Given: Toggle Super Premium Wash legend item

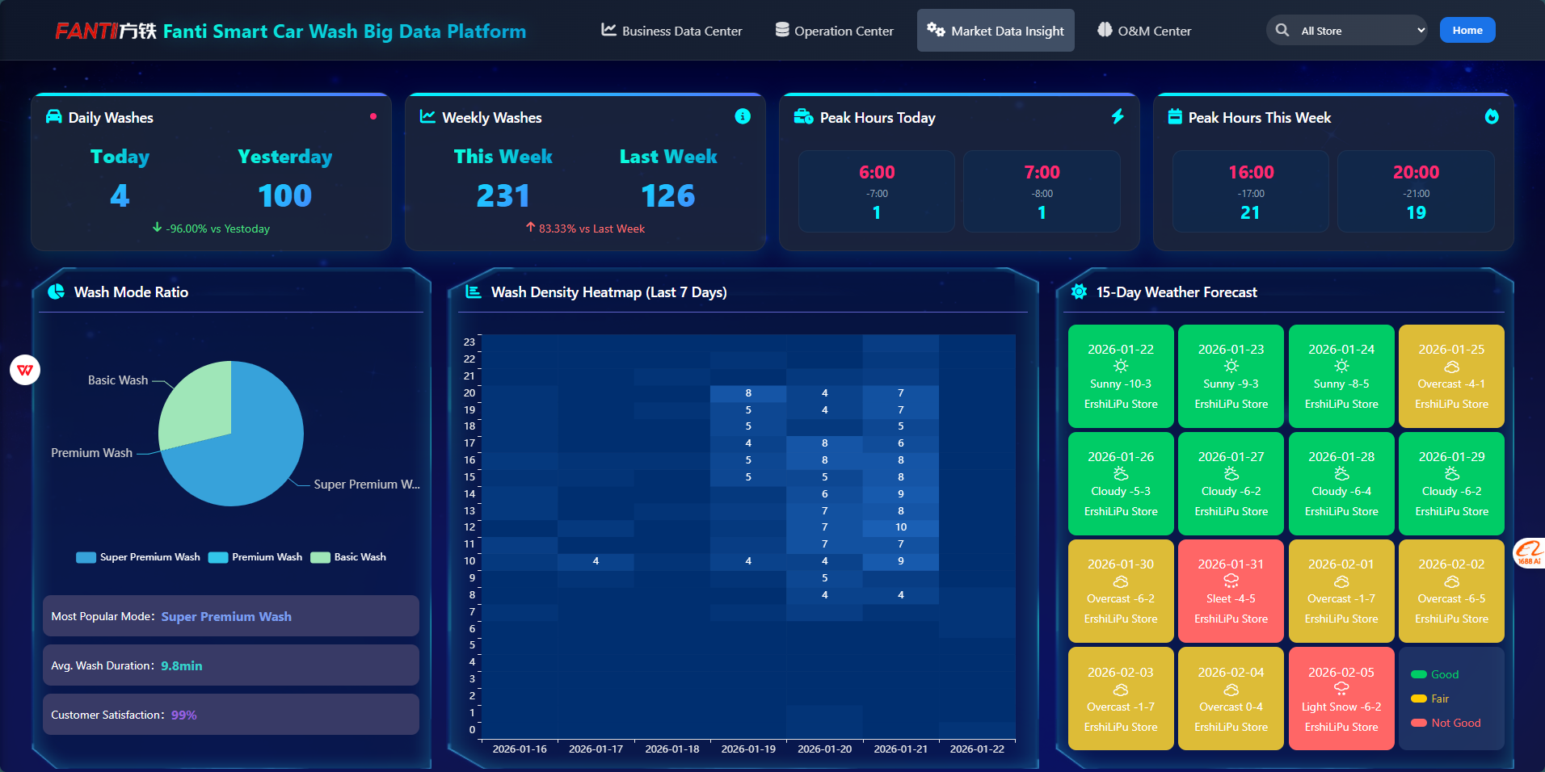Looking at the screenshot, I should pyautogui.click(x=138, y=557).
